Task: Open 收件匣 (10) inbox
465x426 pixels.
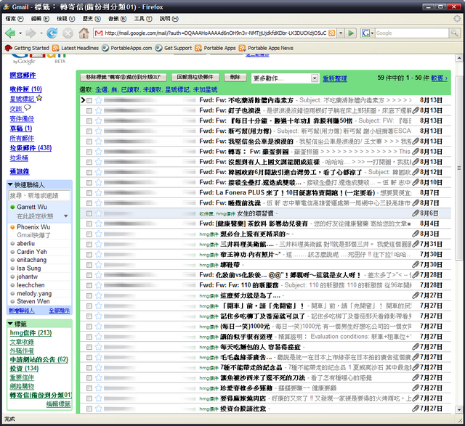Action: click(x=26, y=89)
